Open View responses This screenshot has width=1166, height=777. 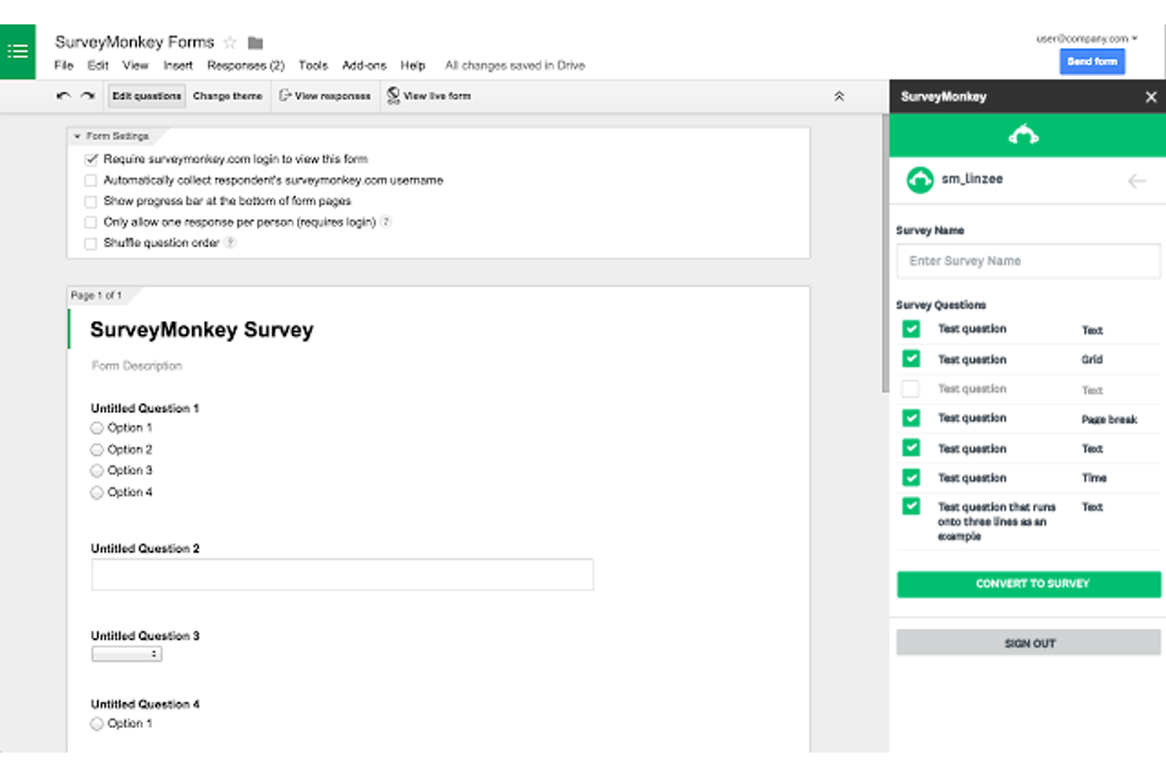click(325, 95)
